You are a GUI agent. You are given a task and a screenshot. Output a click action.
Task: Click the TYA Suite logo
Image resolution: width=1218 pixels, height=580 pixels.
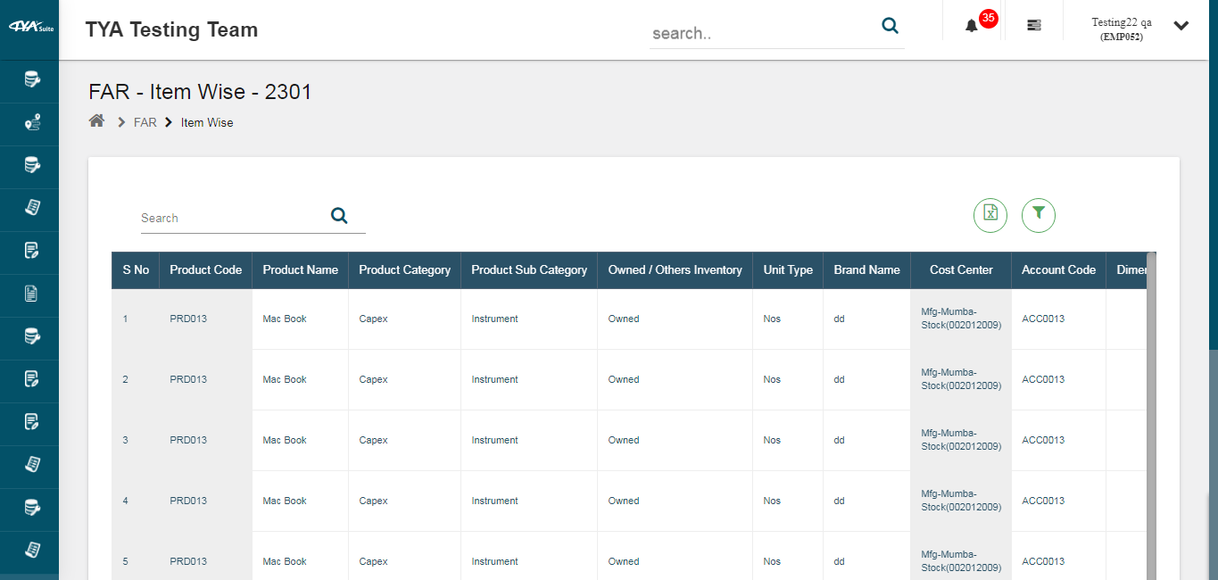29,27
